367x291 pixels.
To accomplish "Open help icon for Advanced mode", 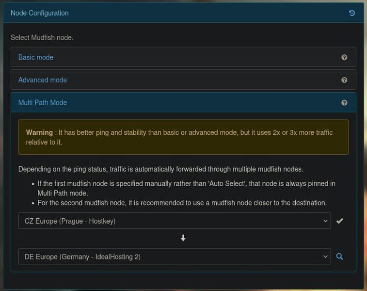I will click(344, 80).
